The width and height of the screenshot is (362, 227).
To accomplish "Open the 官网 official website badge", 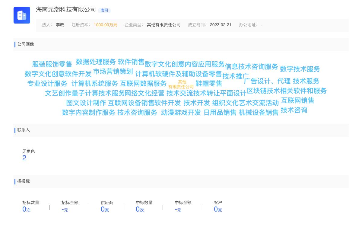I will pos(104,10).
